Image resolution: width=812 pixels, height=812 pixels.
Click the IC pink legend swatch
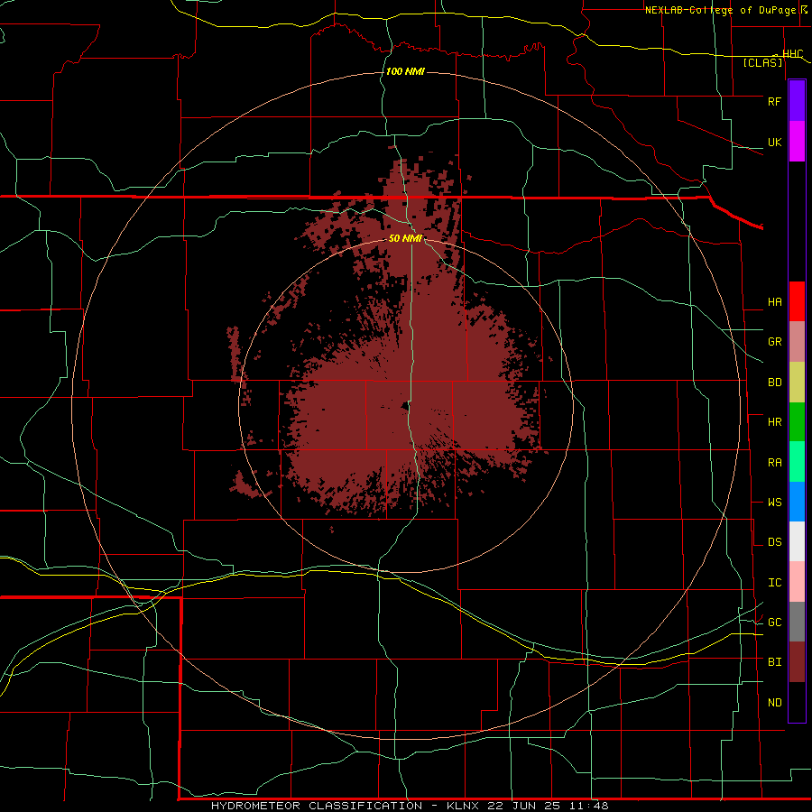(797, 582)
